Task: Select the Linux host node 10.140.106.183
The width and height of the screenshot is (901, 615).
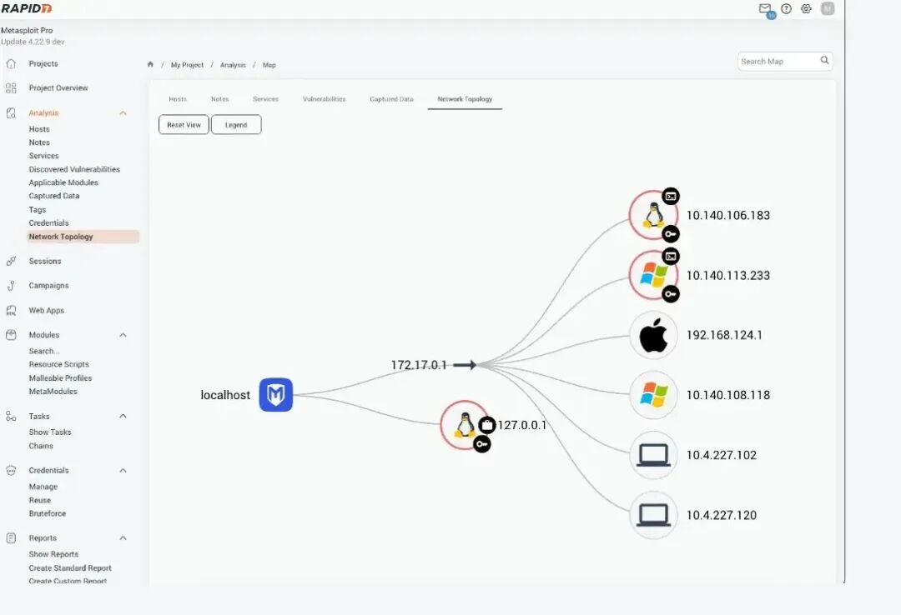Action: point(653,214)
